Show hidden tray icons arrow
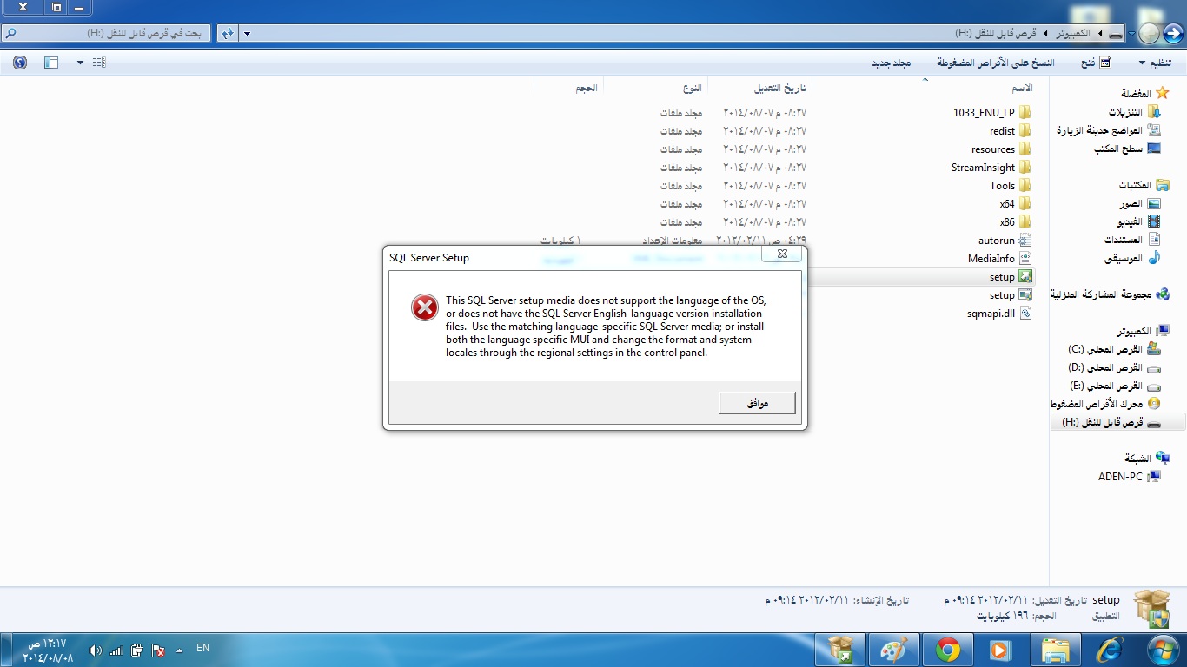 179,650
